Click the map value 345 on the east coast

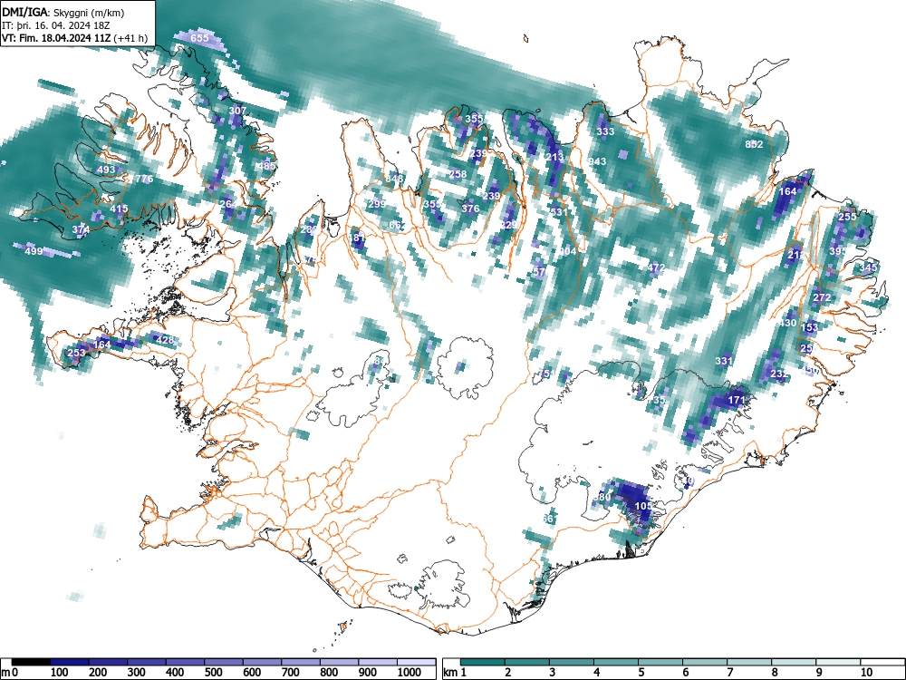pos(869,267)
